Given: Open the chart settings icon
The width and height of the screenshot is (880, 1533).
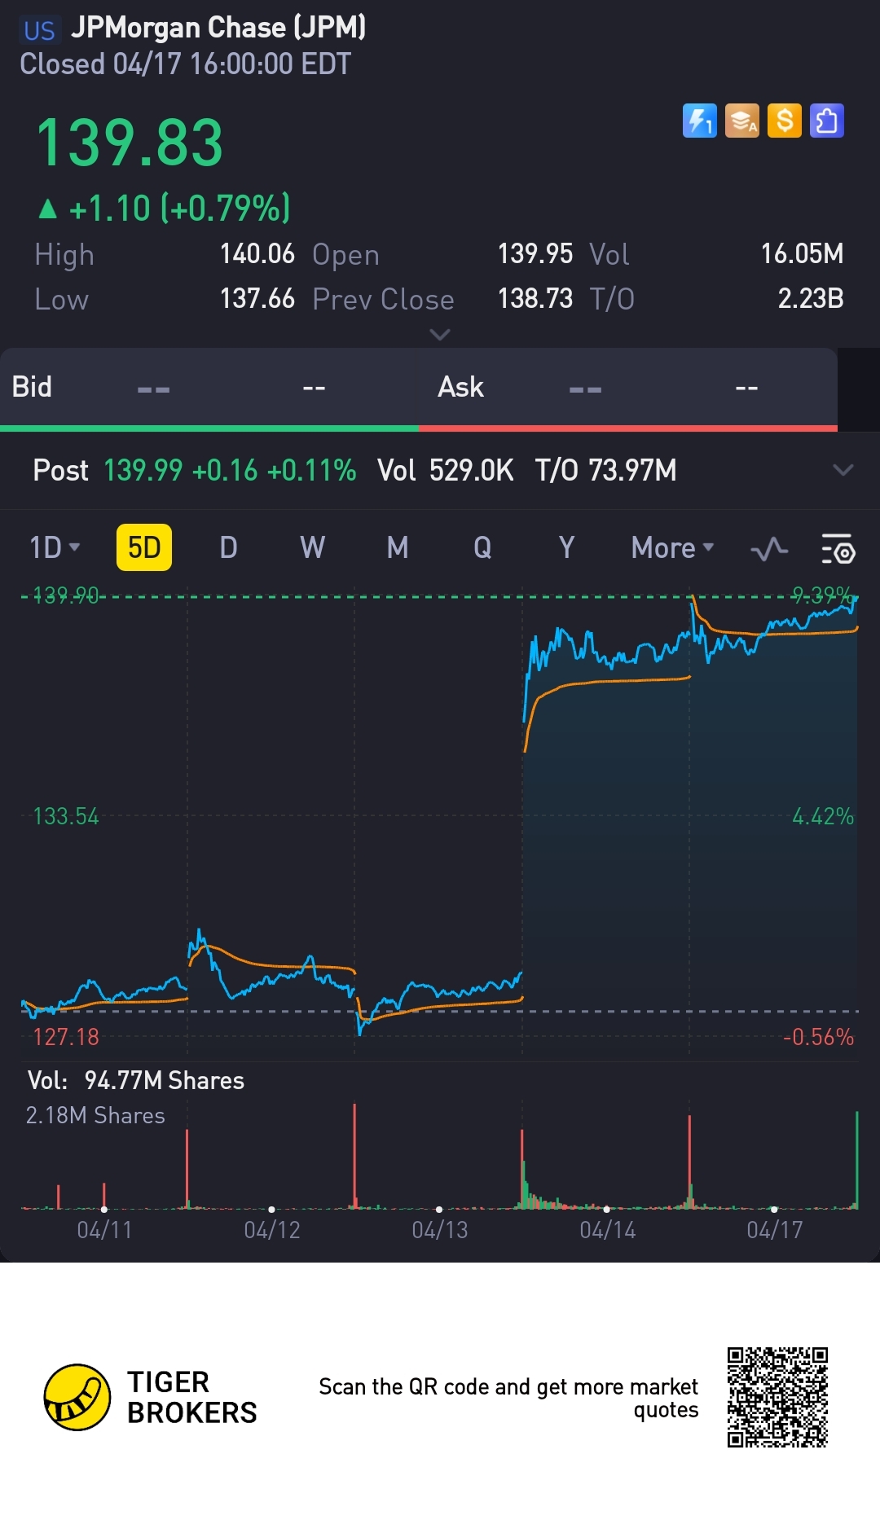Looking at the screenshot, I should click(x=838, y=549).
